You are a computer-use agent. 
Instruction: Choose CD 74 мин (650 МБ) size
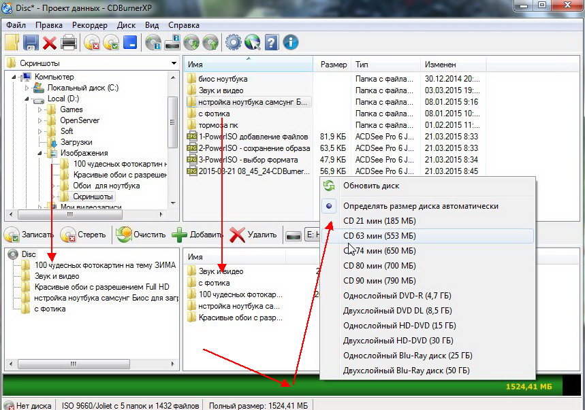tap(428, 251)
